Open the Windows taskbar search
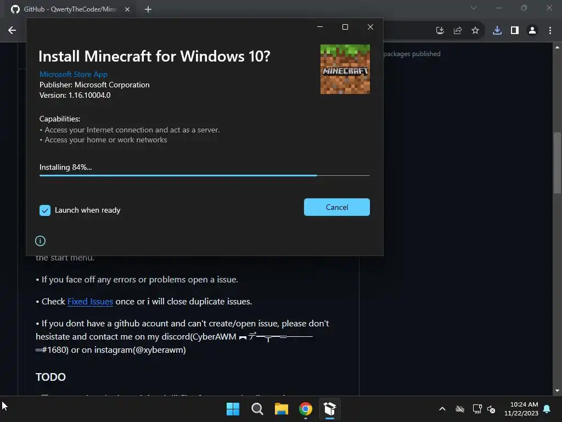Image resolution: width=562 pixels, height=422 pixels. 257,409
